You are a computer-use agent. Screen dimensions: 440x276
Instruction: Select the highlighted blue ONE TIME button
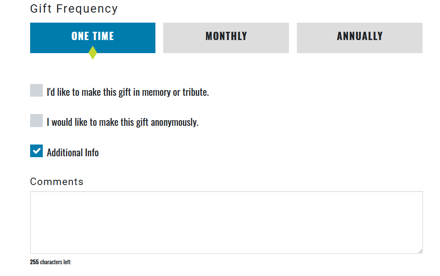tap(93, 37)
